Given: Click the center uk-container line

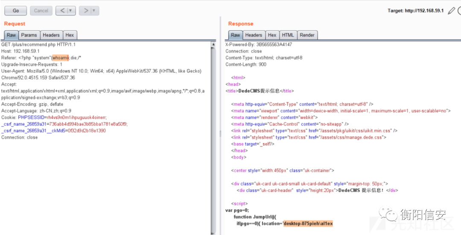Looking at the screenshot, I should pyautogui.click(x=283, y=170).
